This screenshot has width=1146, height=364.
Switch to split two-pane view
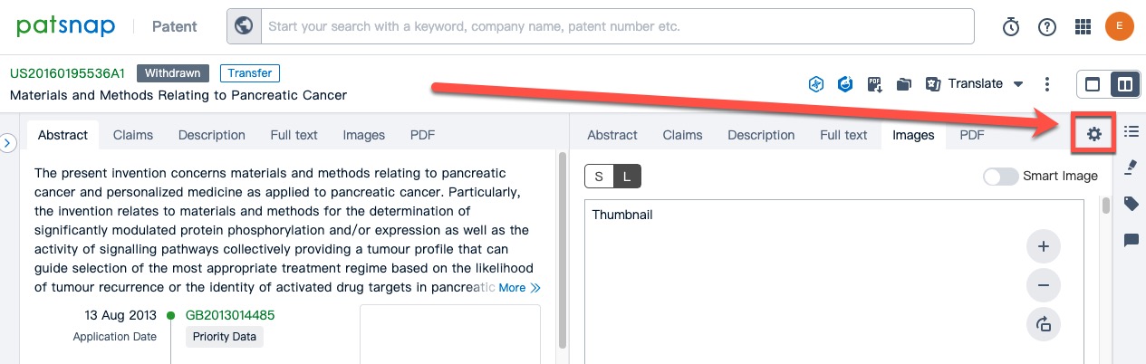click(x=1124, y=84)
